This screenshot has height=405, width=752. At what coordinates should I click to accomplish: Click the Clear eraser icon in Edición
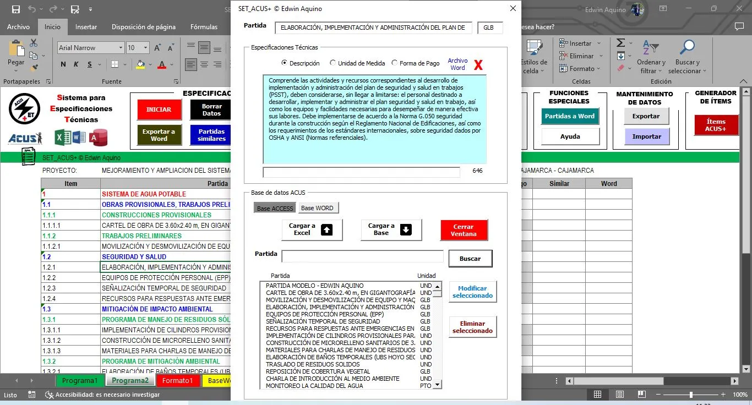pos(620,68)
